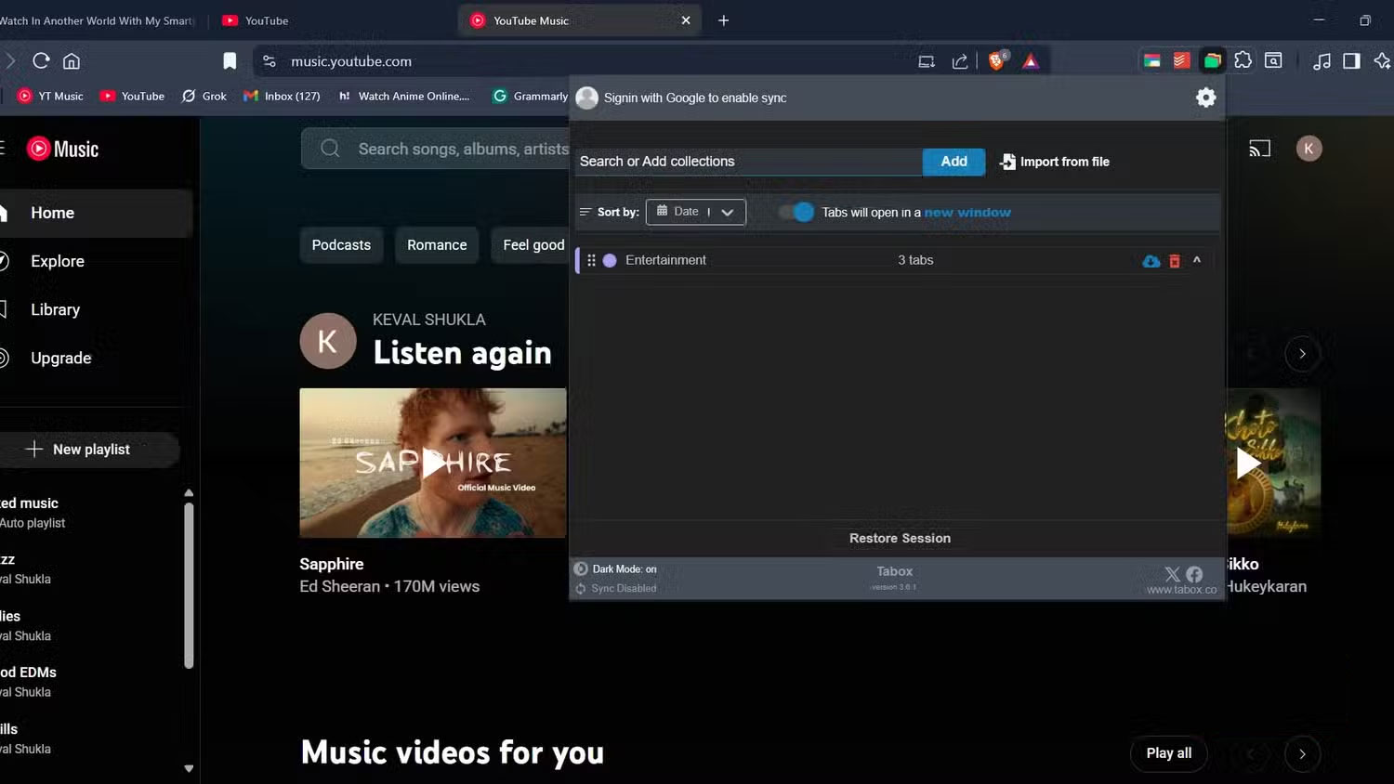Click Restore Session in Tabox
Image resolution: width=1394 pixels, height=784 pixels.
898,538
